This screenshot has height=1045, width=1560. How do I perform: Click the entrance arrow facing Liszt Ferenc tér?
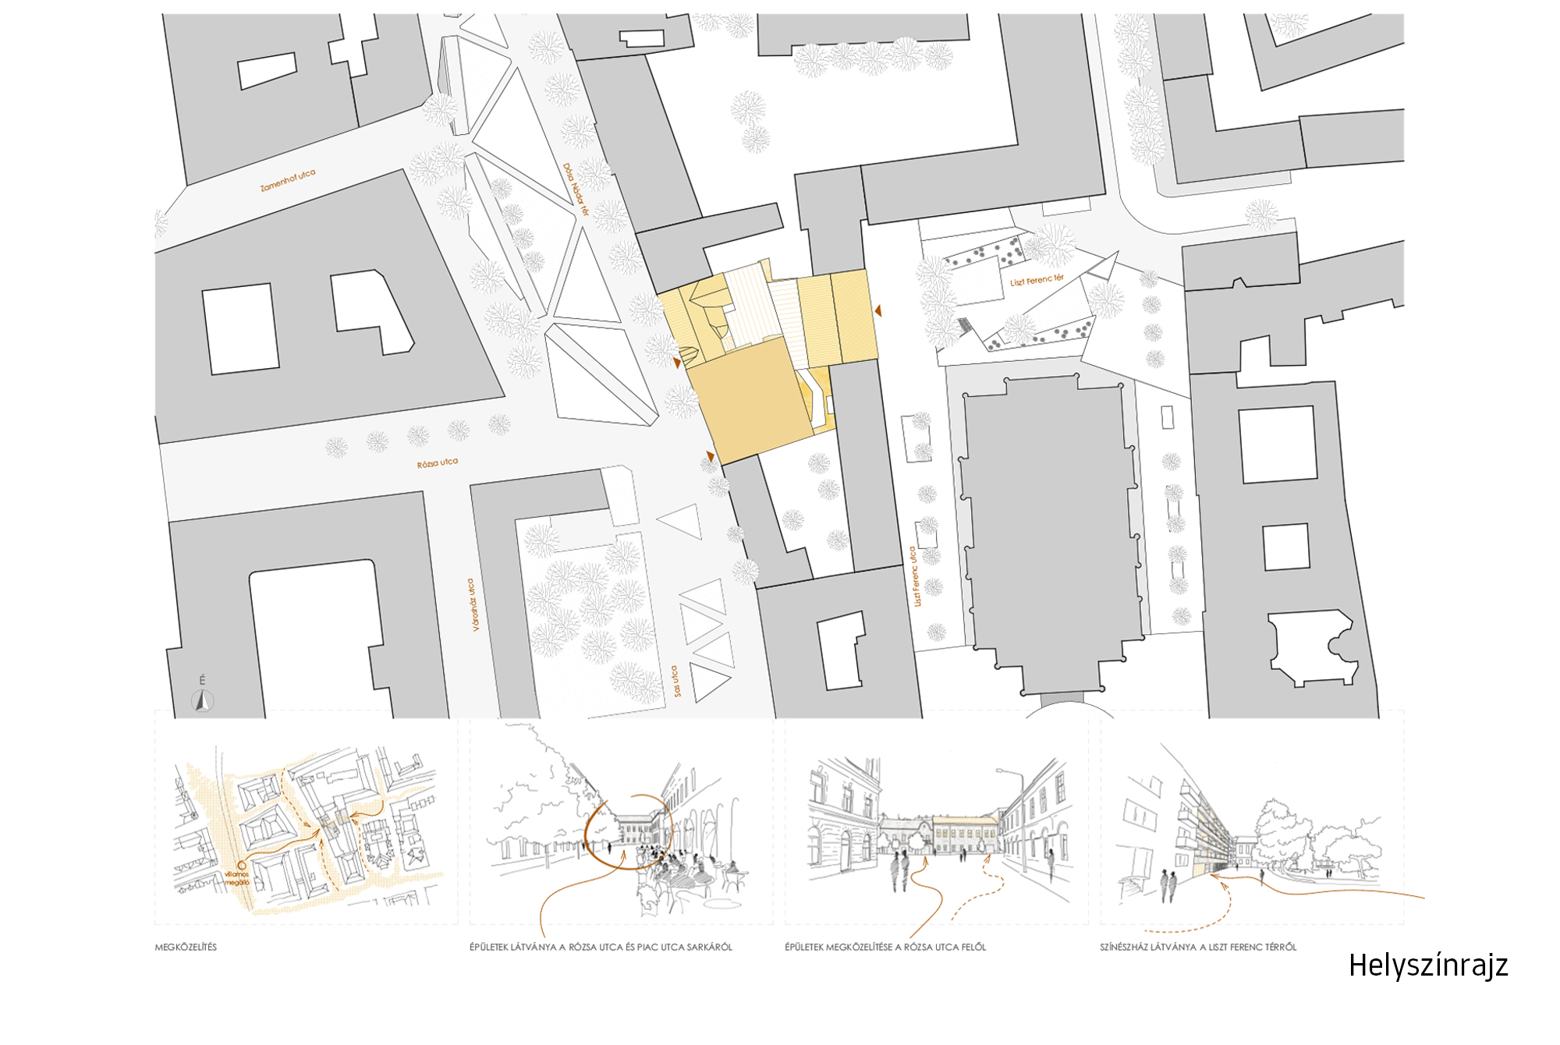coord(878,311)
